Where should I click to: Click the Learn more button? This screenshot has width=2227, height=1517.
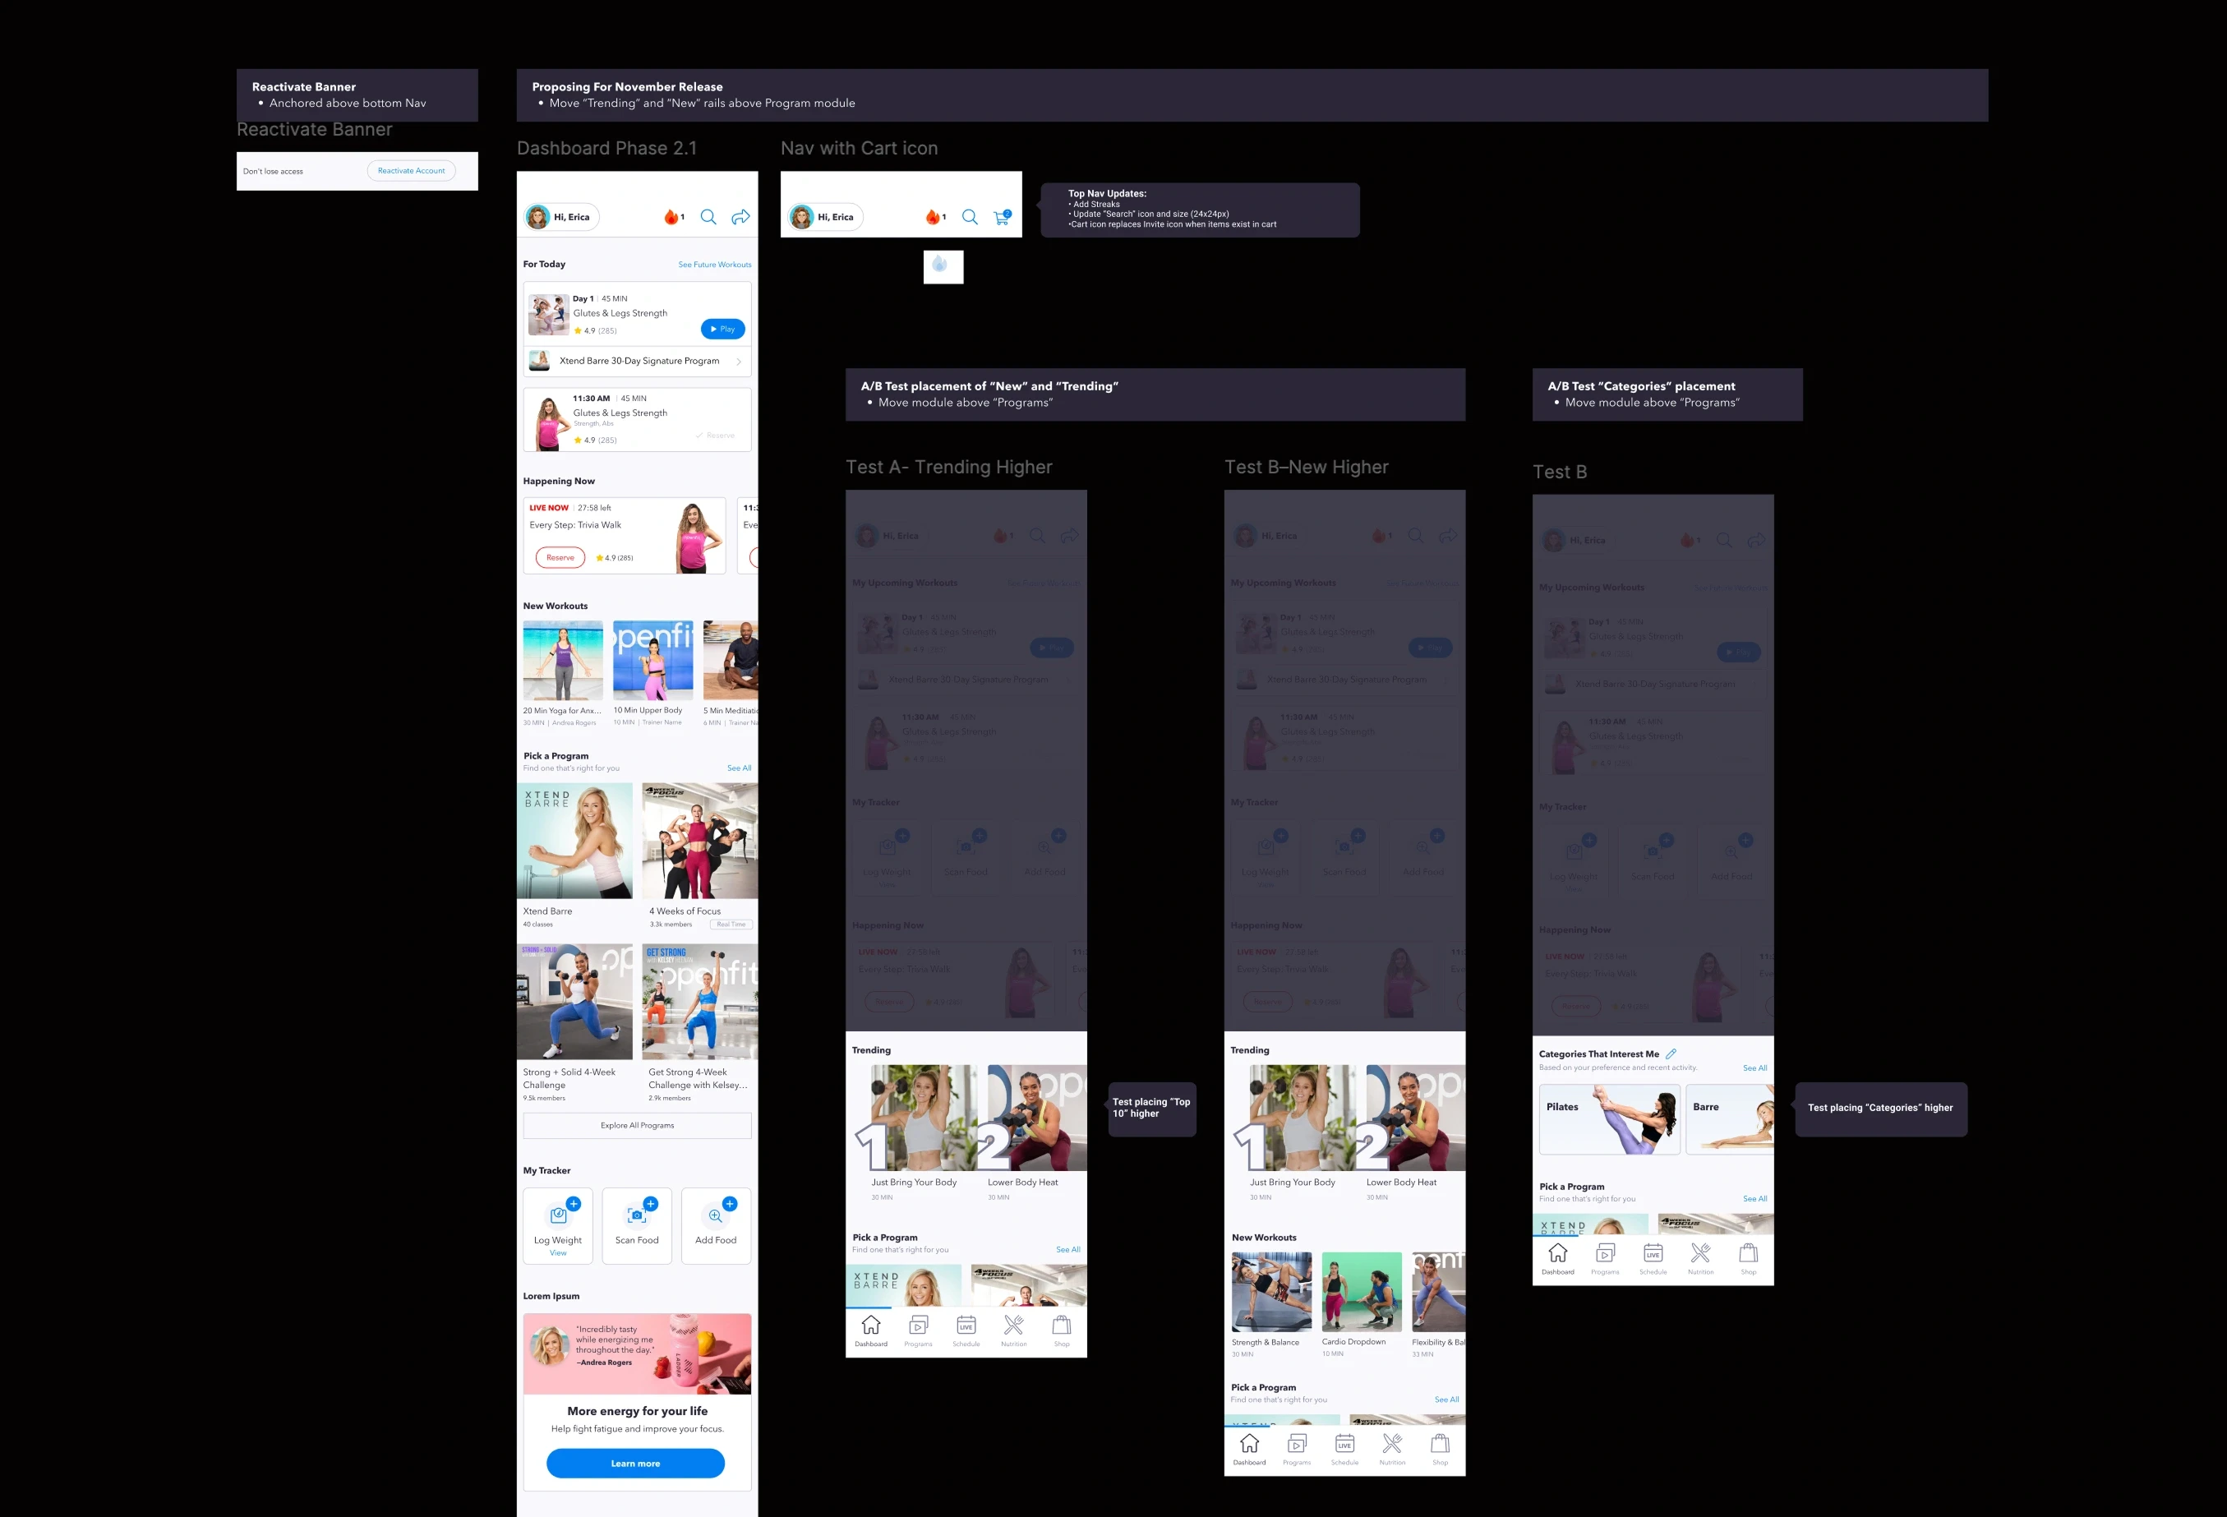pos(635,1464)
